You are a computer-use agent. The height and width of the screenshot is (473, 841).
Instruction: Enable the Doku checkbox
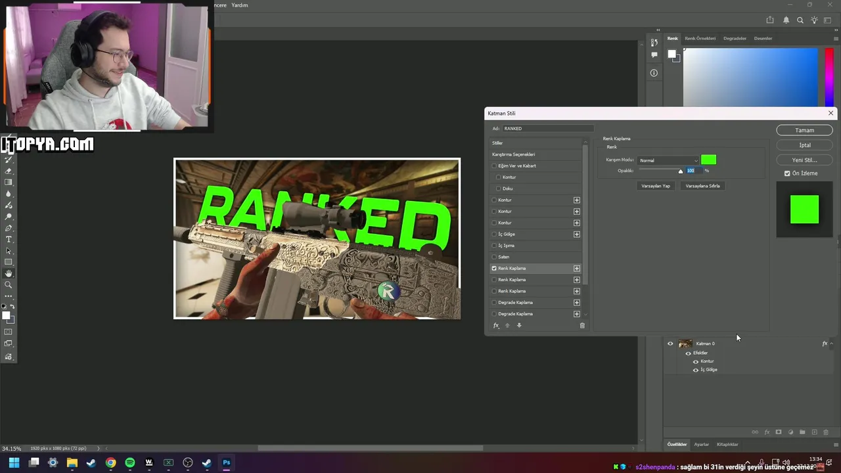(x=499, y=189)
